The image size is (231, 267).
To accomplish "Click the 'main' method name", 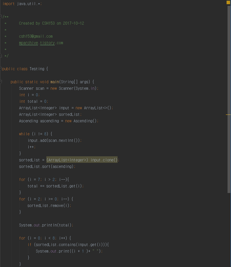I will pyautogui.click(x=55, y=82).
